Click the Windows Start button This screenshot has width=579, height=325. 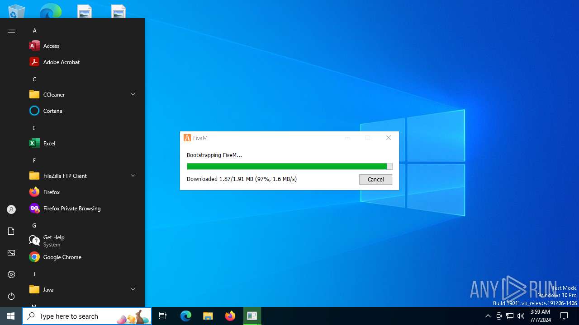11,316
